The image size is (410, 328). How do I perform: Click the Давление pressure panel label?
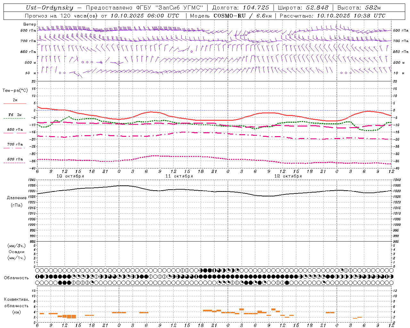[17, 198]
